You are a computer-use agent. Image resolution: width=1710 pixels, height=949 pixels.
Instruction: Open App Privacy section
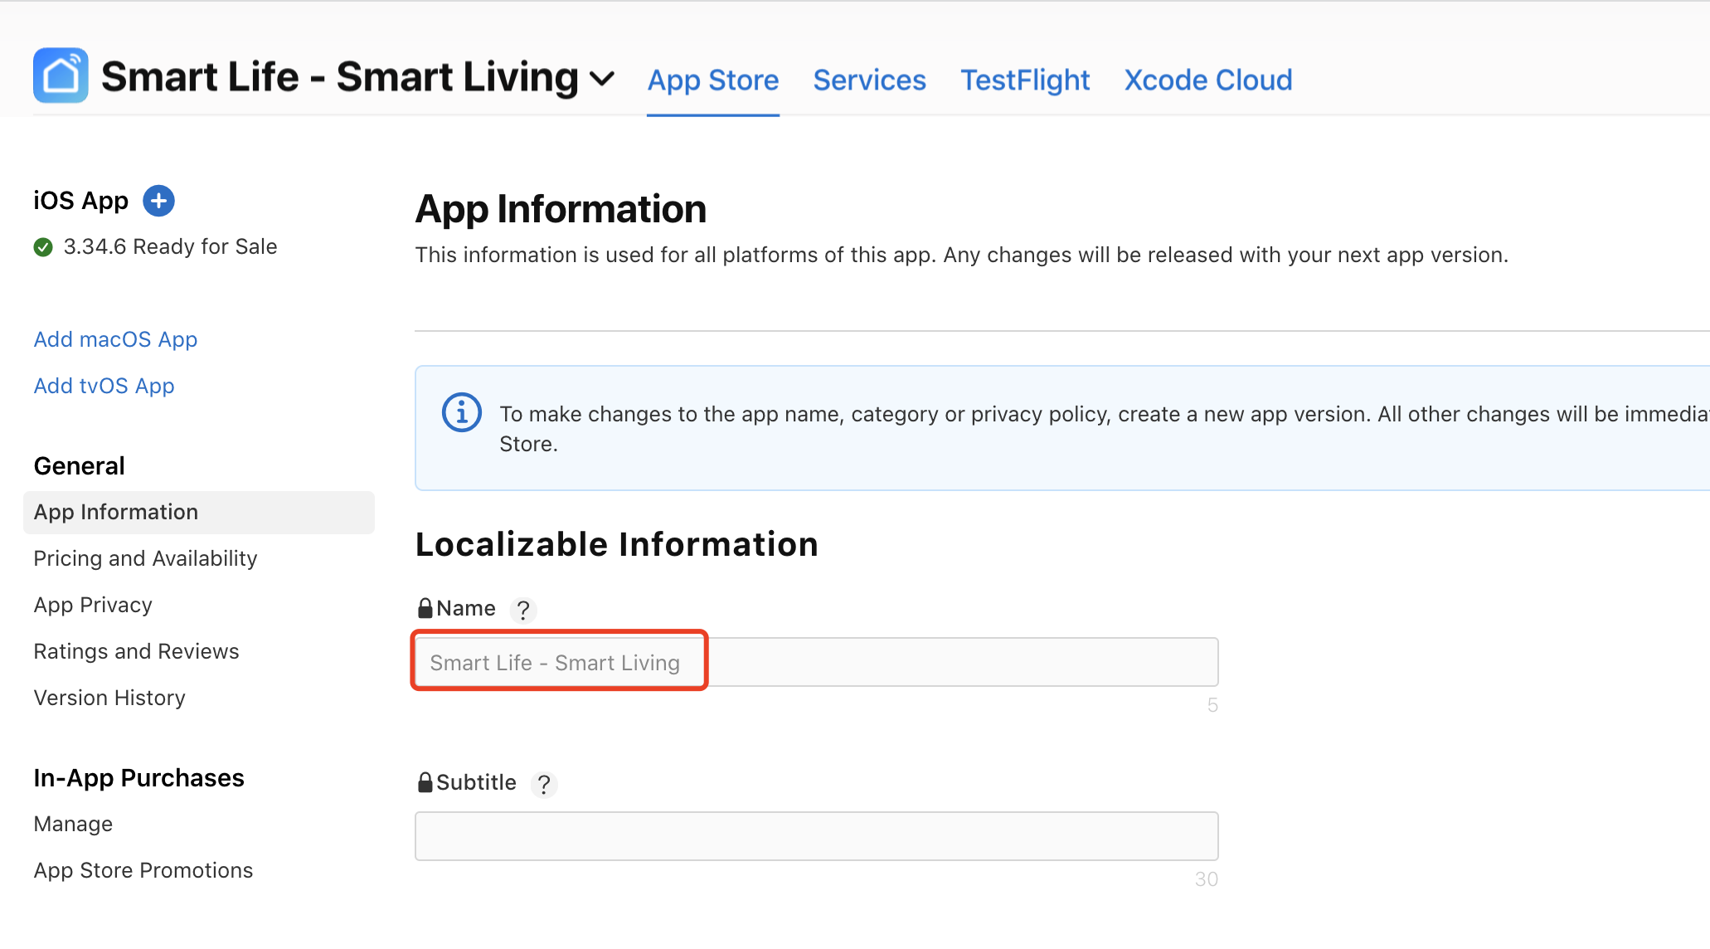[93, 605]
